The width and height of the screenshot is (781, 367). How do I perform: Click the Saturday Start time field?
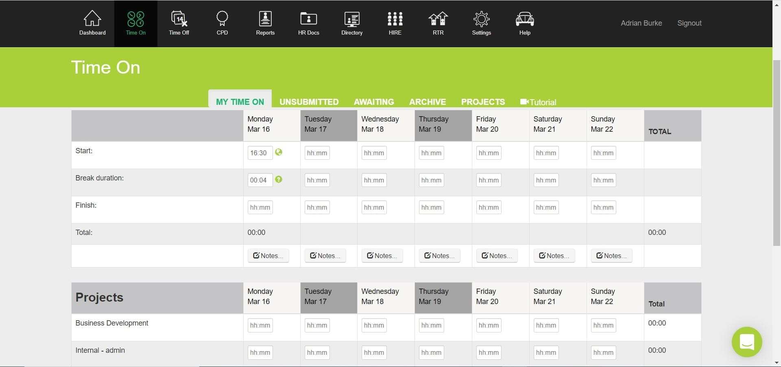tap(546, 153)
